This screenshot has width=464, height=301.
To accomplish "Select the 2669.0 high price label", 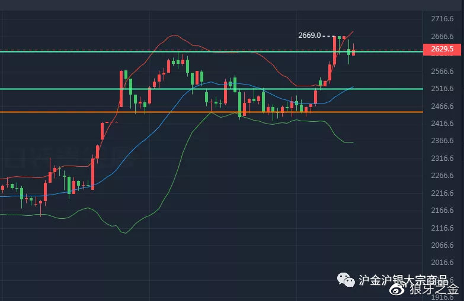I will [x=309, y=35].
